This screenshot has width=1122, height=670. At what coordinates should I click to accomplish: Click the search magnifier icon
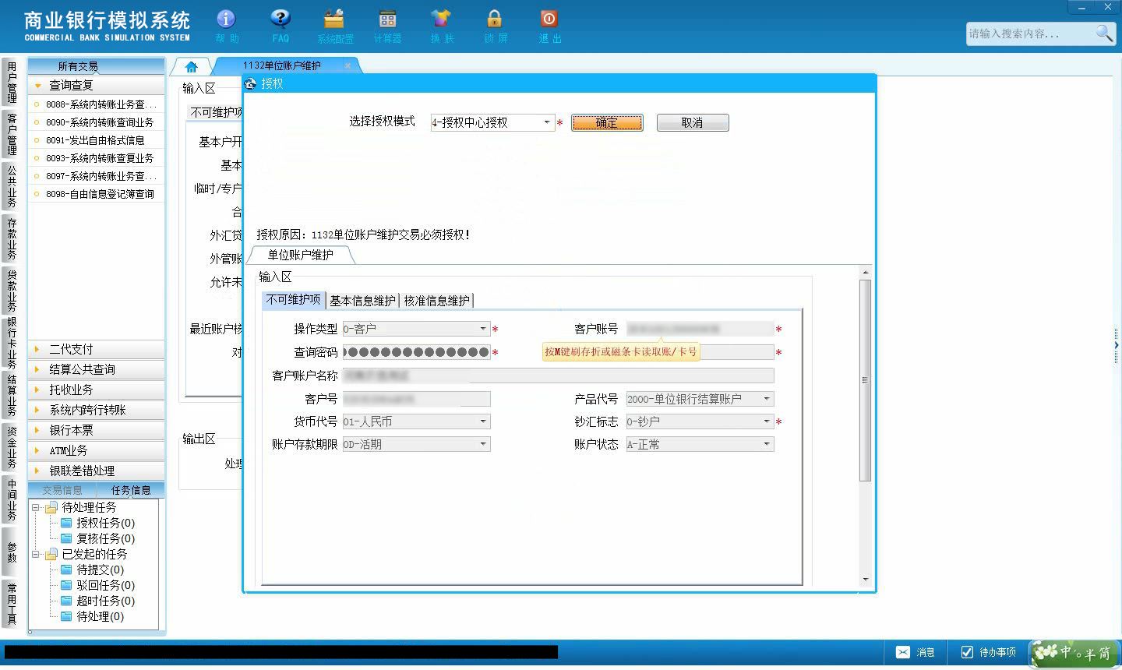pyautogui.click(x=1104, y=33)
